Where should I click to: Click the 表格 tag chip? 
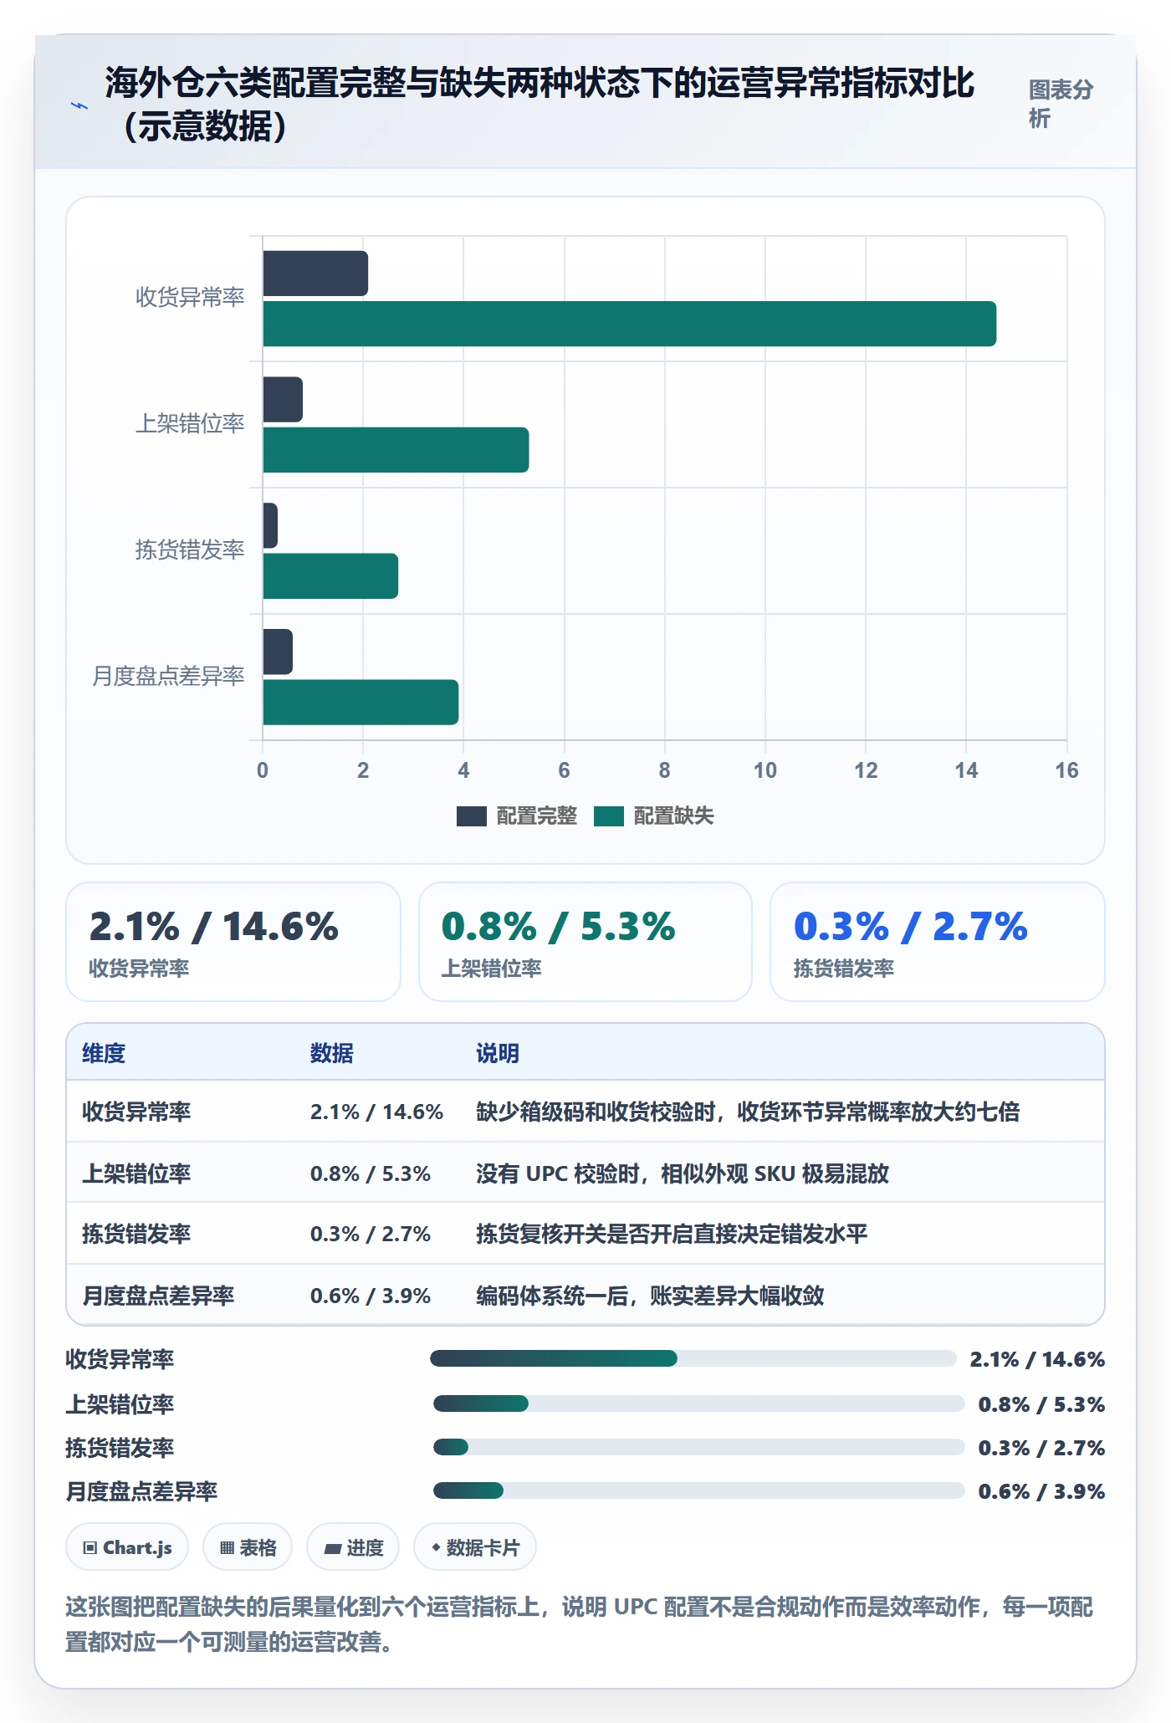point(248,1547)
